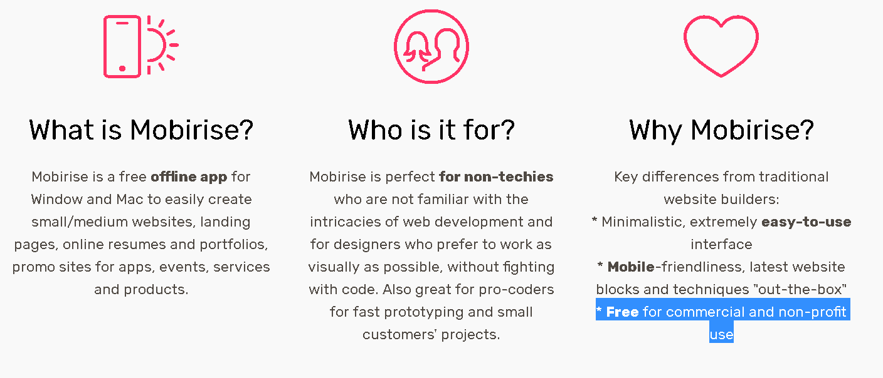Click the 'and products.' text line
Viewport: 883px width, 378px height.
pos(141,290)
